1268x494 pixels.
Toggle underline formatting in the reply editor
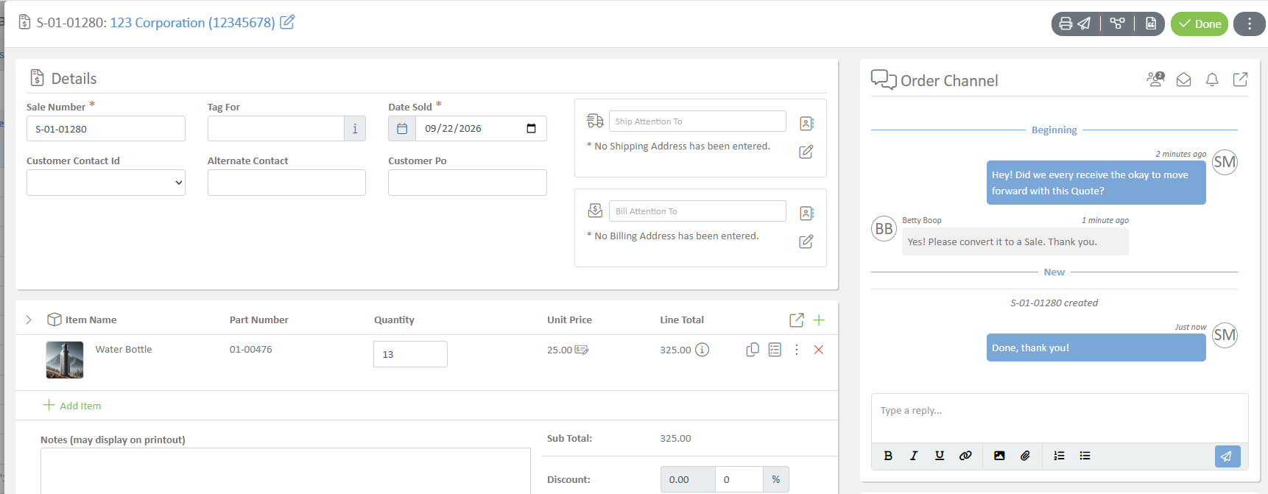940,456
